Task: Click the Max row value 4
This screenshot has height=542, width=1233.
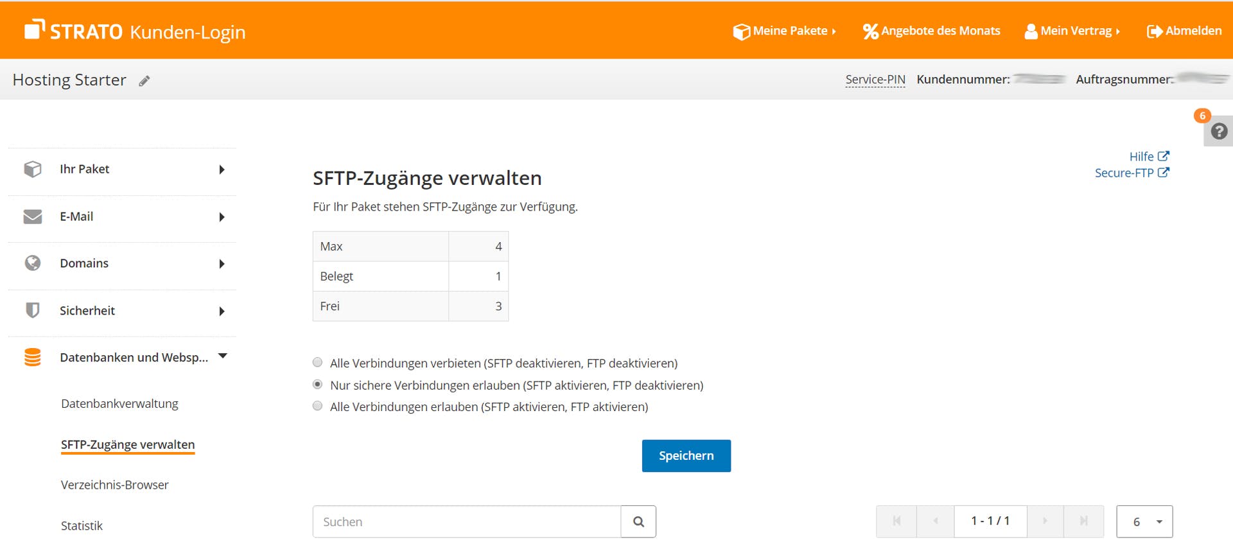Action: [498, 246]
